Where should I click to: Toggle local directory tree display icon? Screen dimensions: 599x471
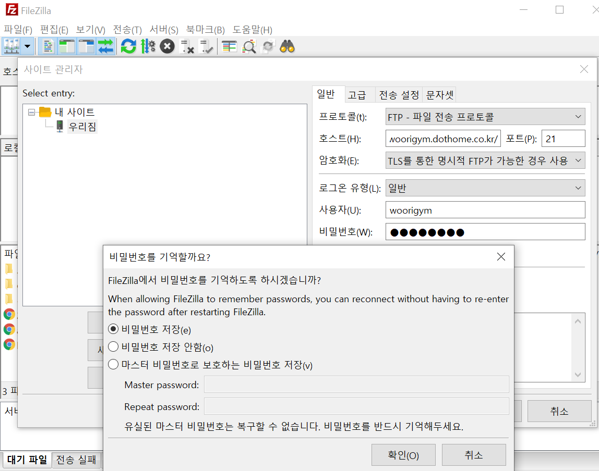coord(67,46)
